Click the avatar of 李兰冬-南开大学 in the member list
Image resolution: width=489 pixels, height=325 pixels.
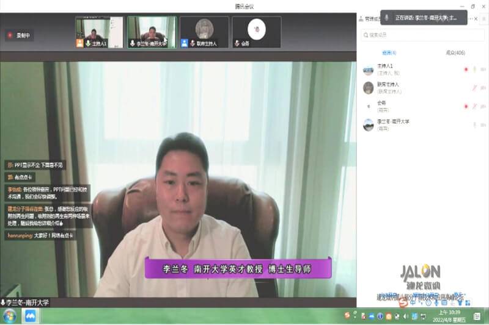[x=368, y=124]
